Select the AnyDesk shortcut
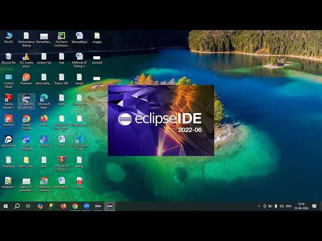Screen dimensions: 322x241 9,120
